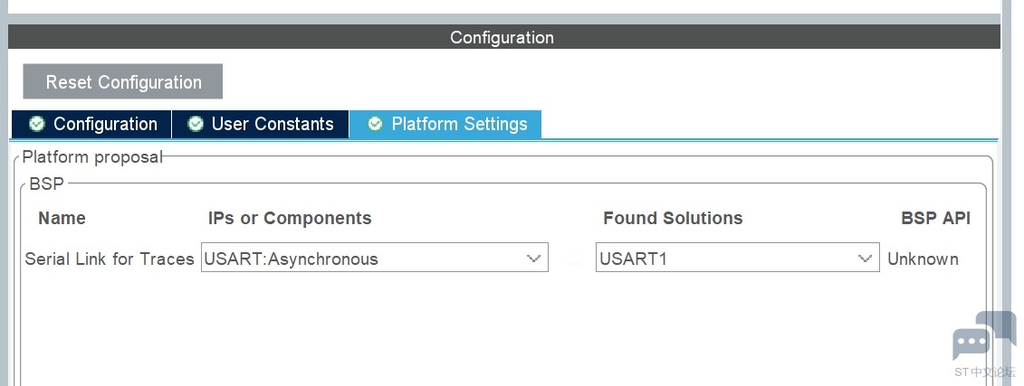Click the Reset Configuration button
The height and width of the screenshot is (386, 1024).
pyautogui.click(x=123, y=81)
